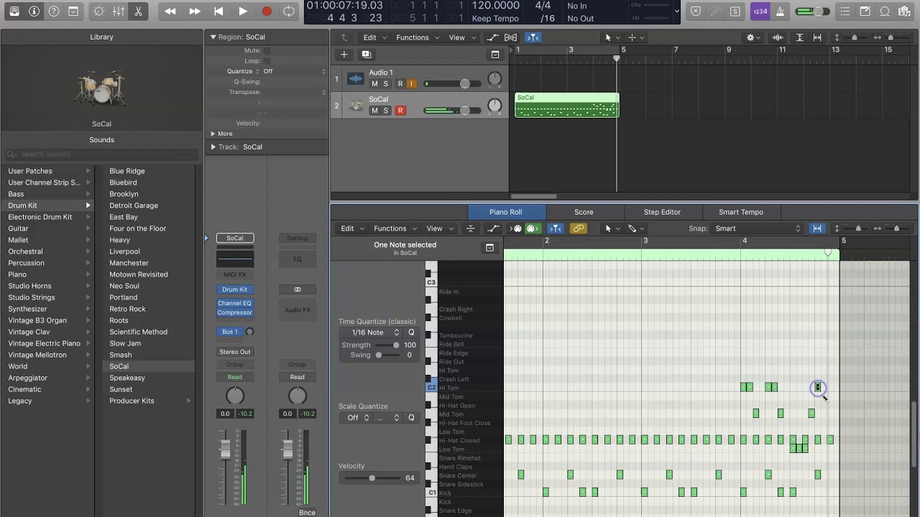The width and height of the screenshot is (920, 517).
Task: Toggle the Mute checkbox in Region inspector
Action: point(267,51)
